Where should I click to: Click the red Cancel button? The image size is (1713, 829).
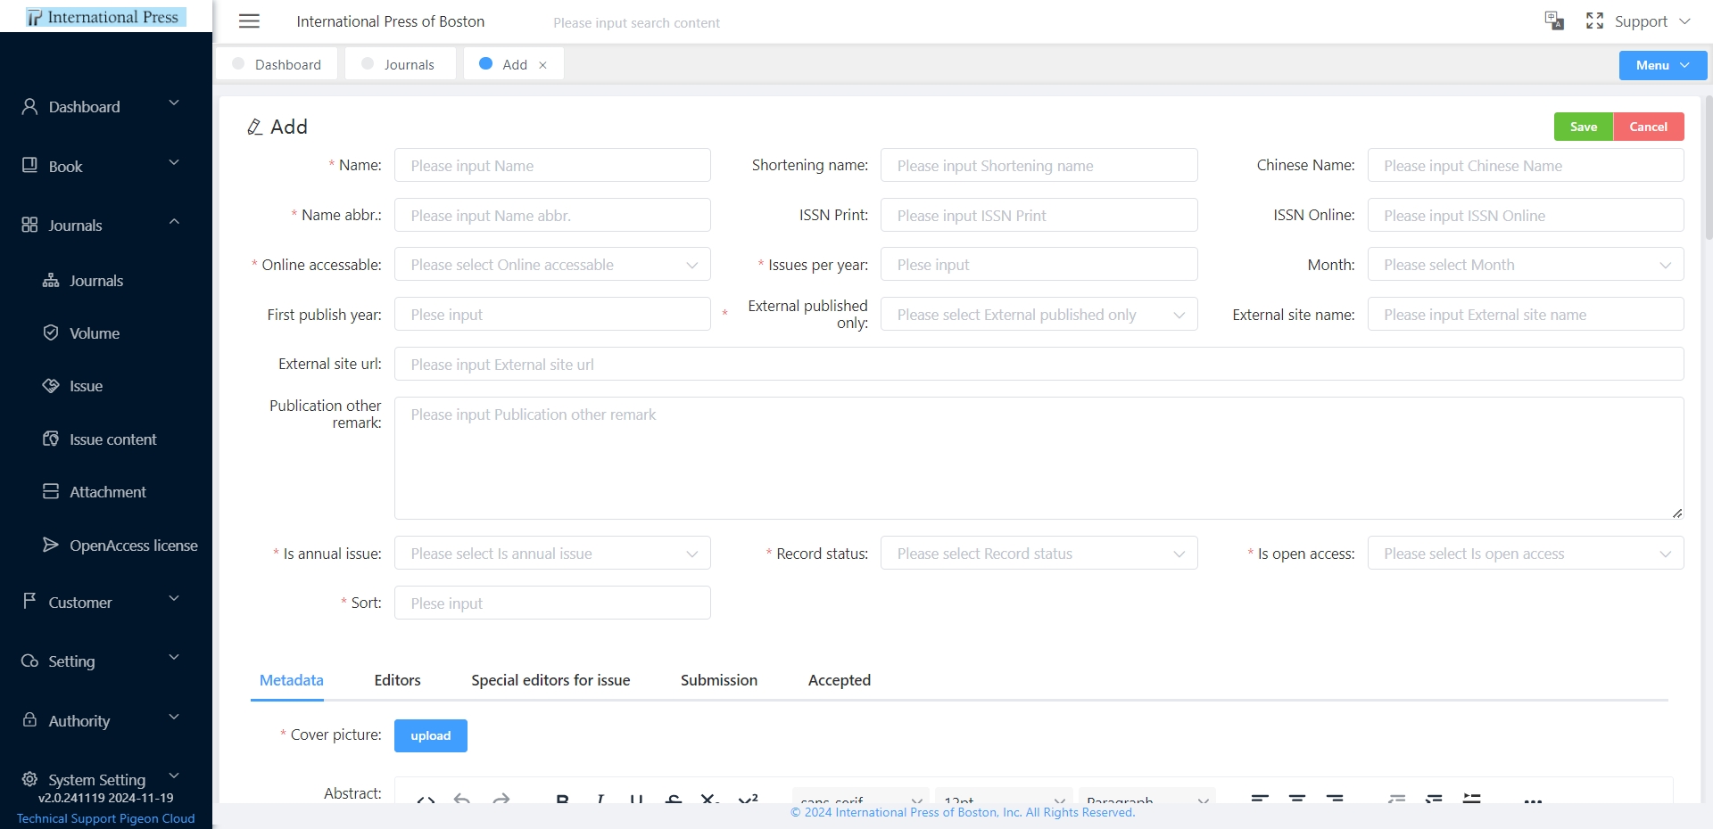tap(1648, 127)
